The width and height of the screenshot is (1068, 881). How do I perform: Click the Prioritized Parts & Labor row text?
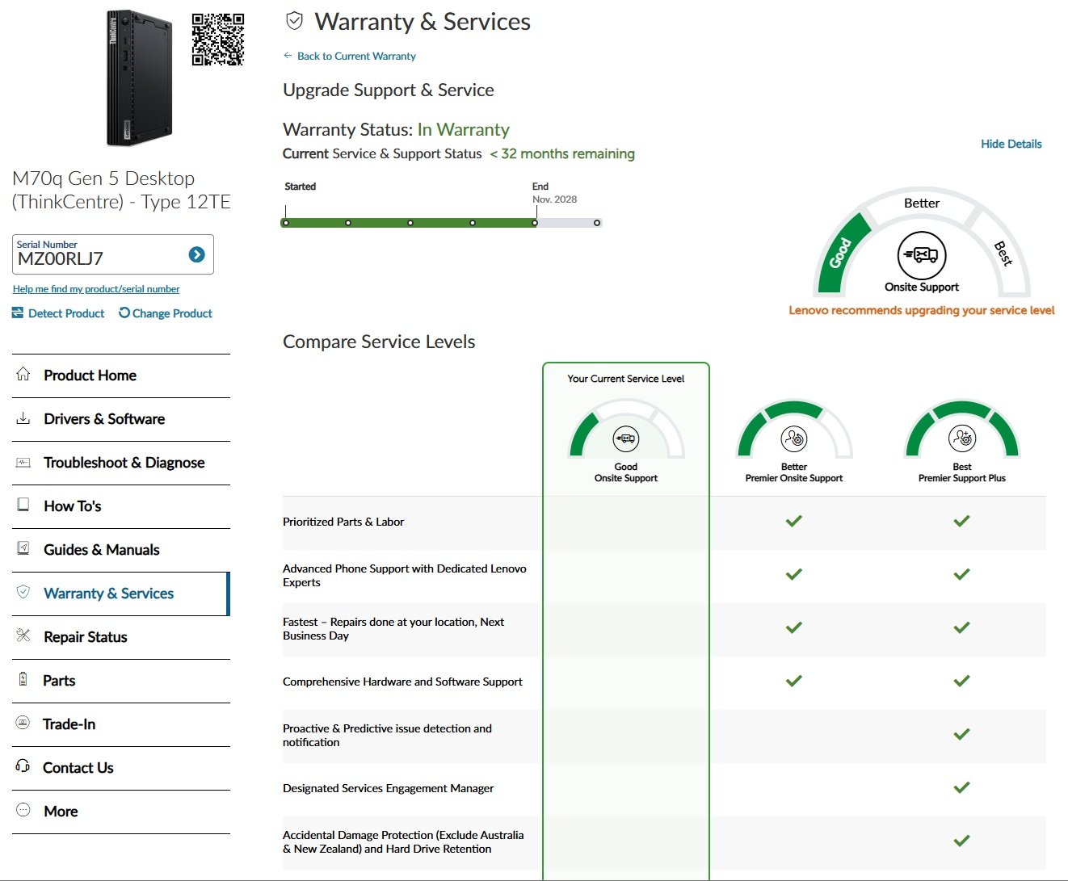coord(343,522)
